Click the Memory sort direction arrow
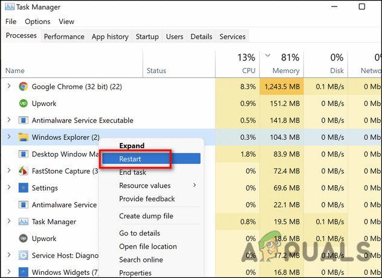The image size is (382, 278). pyautogui.click(x=268, y=55)
